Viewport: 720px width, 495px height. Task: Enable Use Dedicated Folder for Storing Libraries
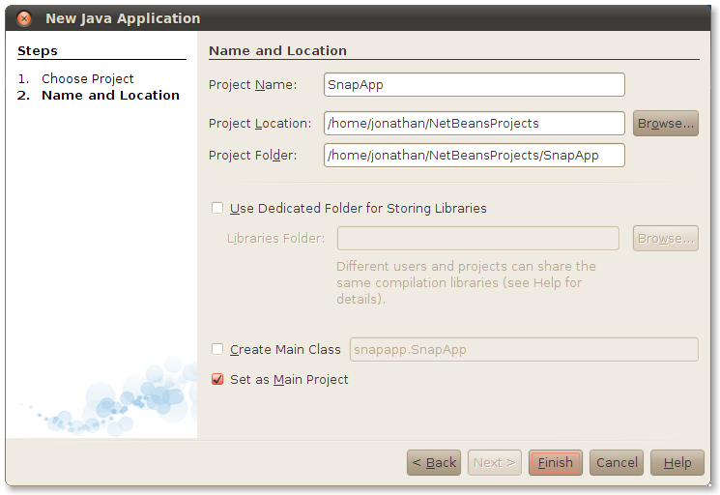click(217, 208)
